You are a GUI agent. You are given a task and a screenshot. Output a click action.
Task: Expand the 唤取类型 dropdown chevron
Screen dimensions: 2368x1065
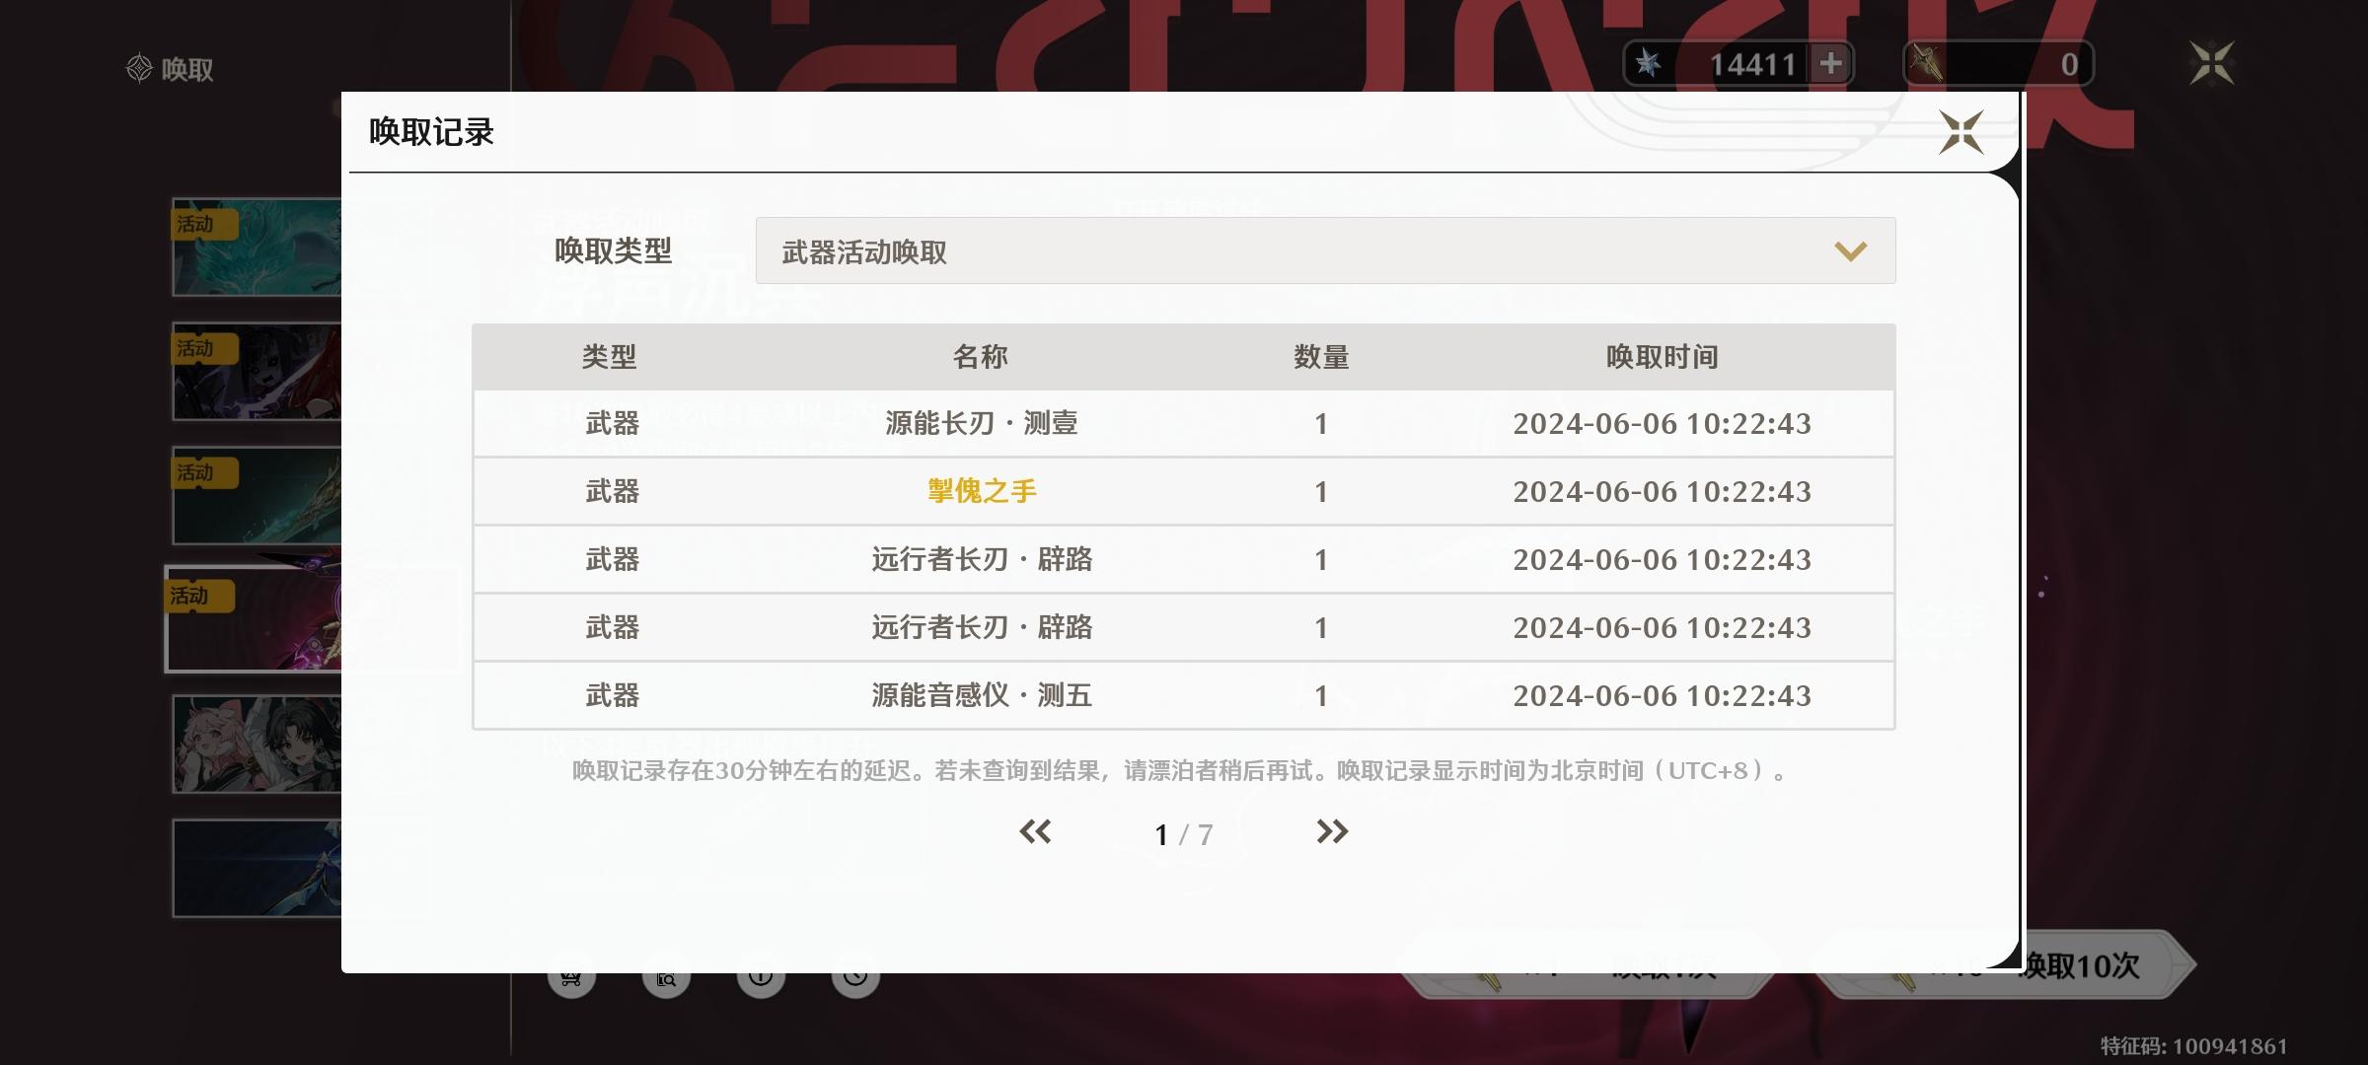coord(1850,251)
